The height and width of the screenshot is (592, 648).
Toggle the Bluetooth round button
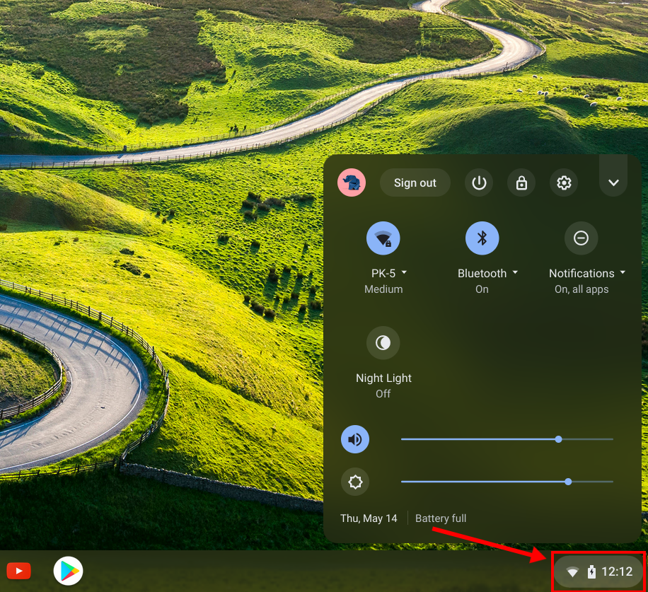[x=482, y=238]
